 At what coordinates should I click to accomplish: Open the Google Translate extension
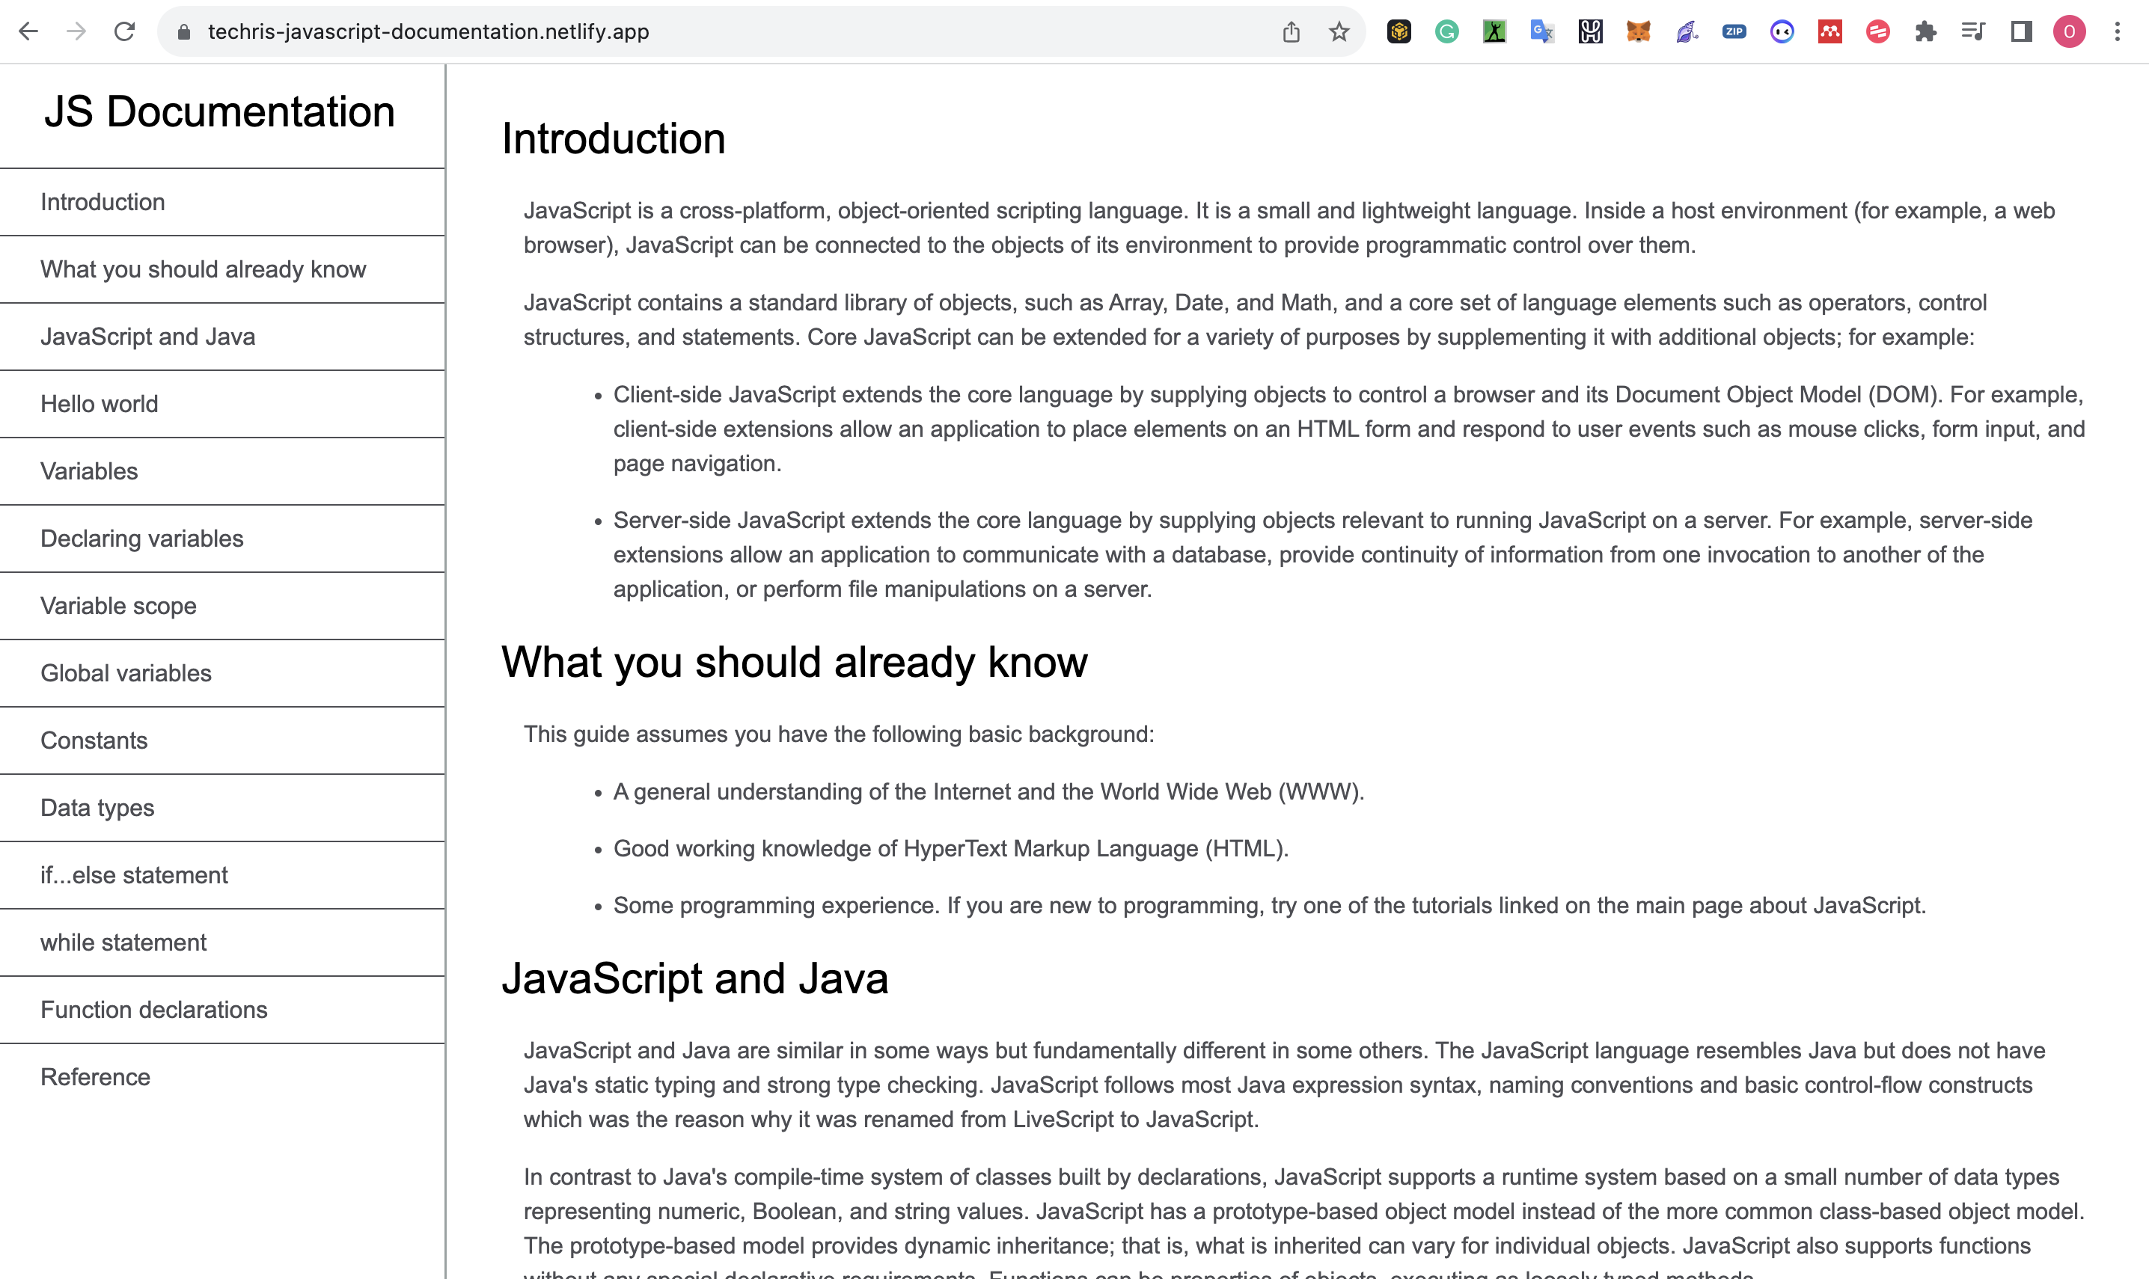coord(1541,32)
